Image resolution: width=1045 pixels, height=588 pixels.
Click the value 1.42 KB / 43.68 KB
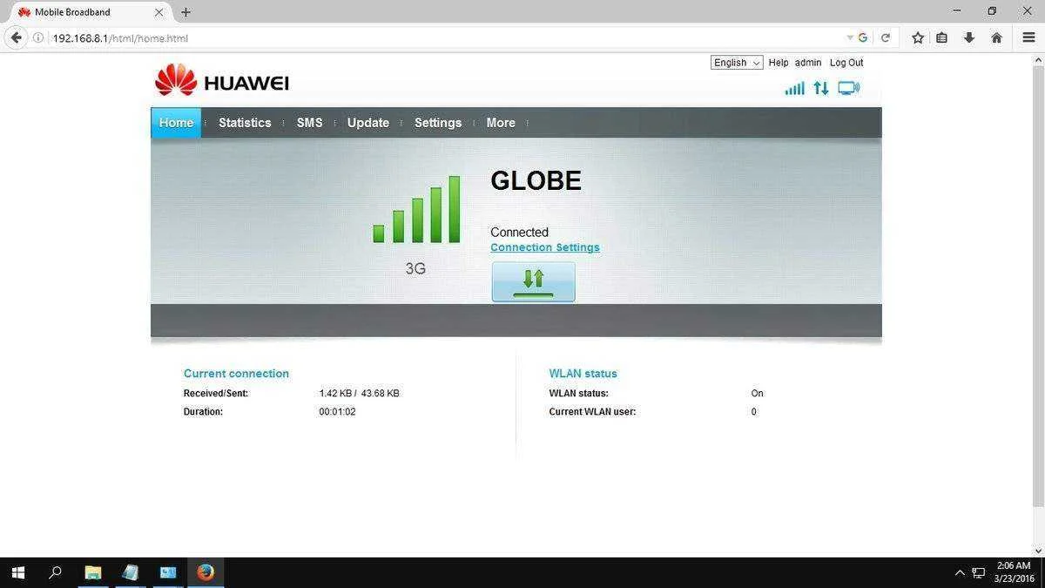tap(359, 394)
